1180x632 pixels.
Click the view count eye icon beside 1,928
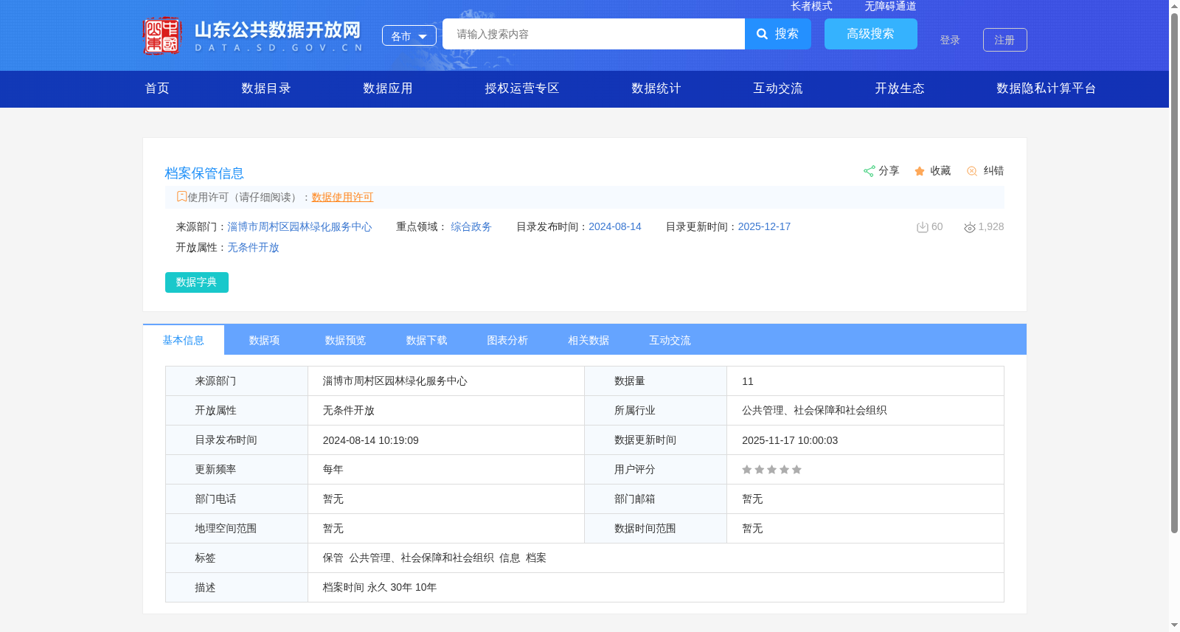(970, 227)
